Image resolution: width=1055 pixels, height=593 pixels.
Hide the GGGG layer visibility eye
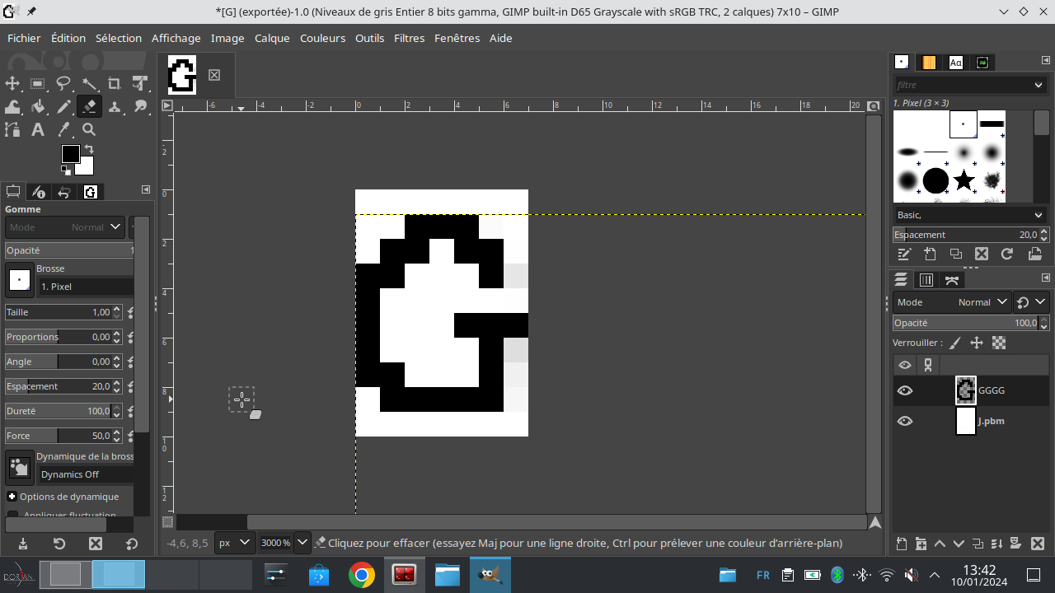pyautogui.click(x=905, y=390)
